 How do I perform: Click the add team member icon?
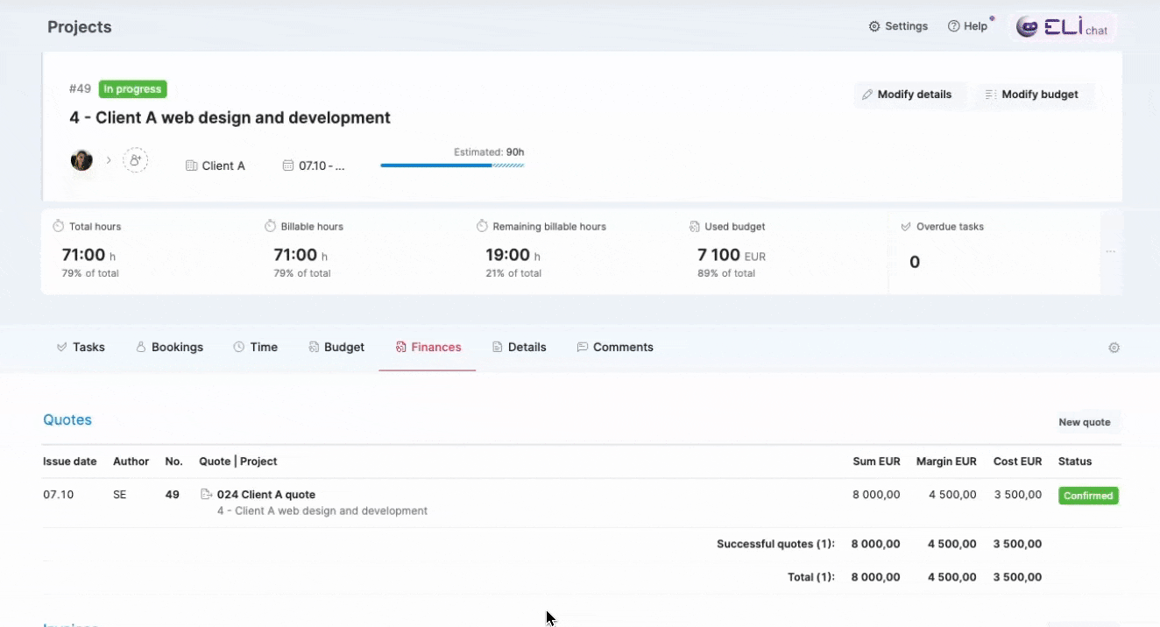(135, 160)
